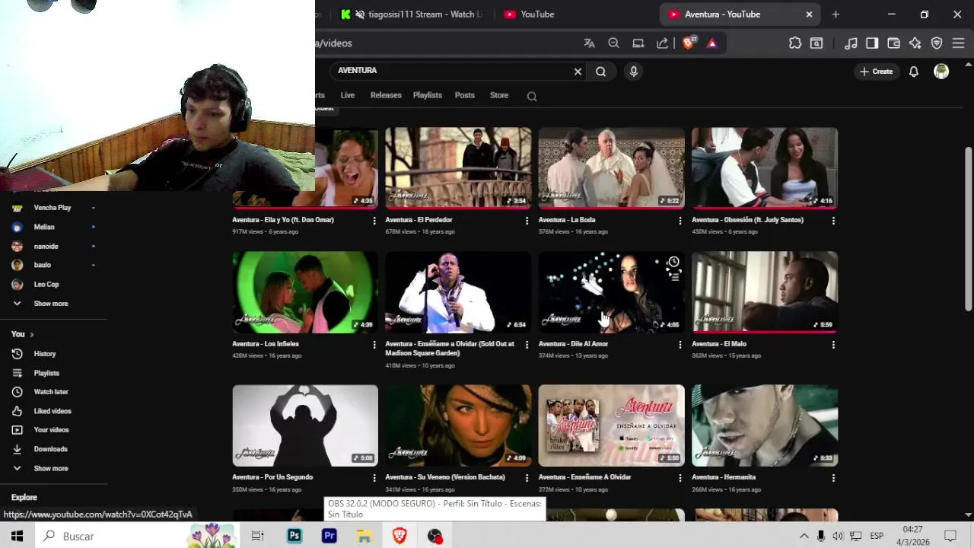Open the Leo AI sparkle icon
This screenshot has height=548, width=974.
(x=915, y=43)
